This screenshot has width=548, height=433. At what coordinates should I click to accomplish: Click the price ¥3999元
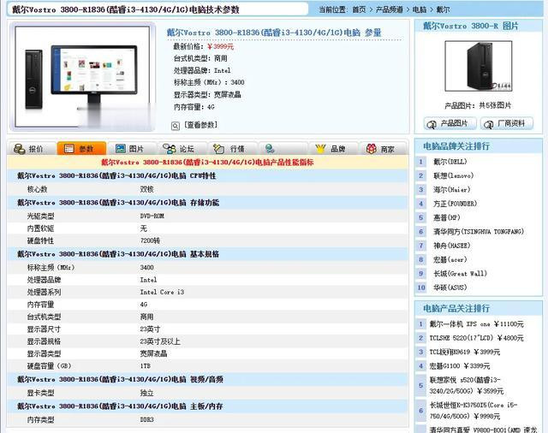(x=221, y=46)
